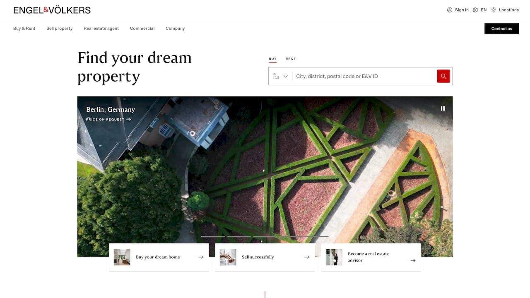Click arrow on Sell successfully card
The image size is (530, 298).
coord(307,257)
